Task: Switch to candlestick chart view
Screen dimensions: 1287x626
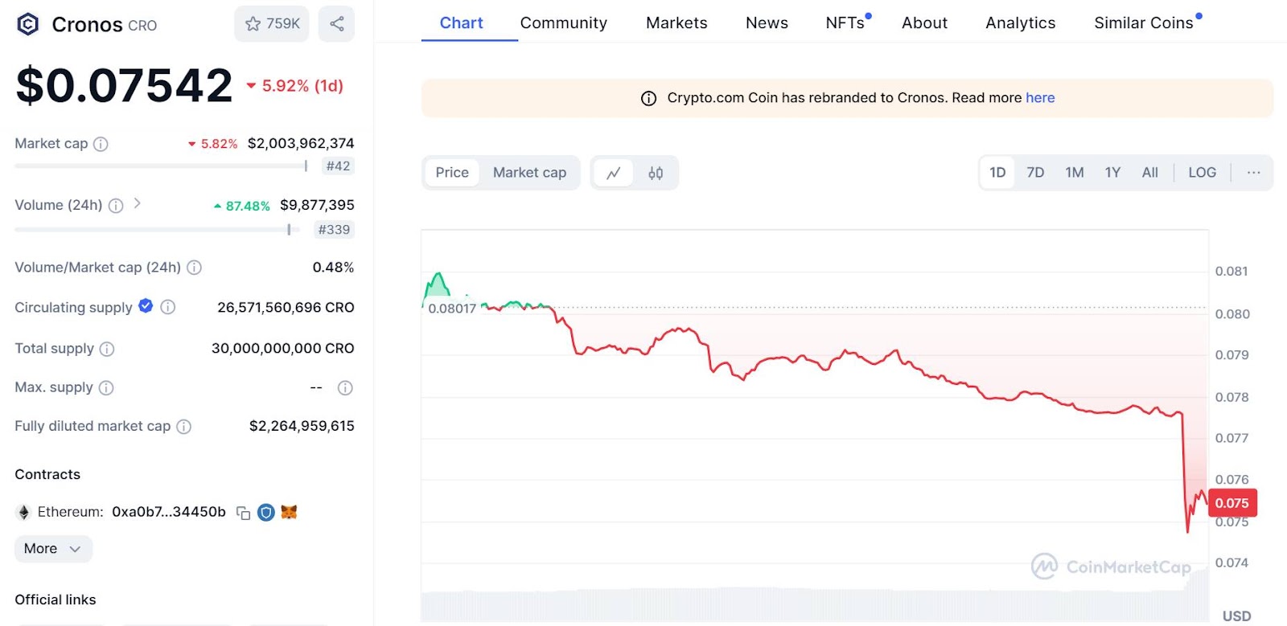Action: click(656, 173)
